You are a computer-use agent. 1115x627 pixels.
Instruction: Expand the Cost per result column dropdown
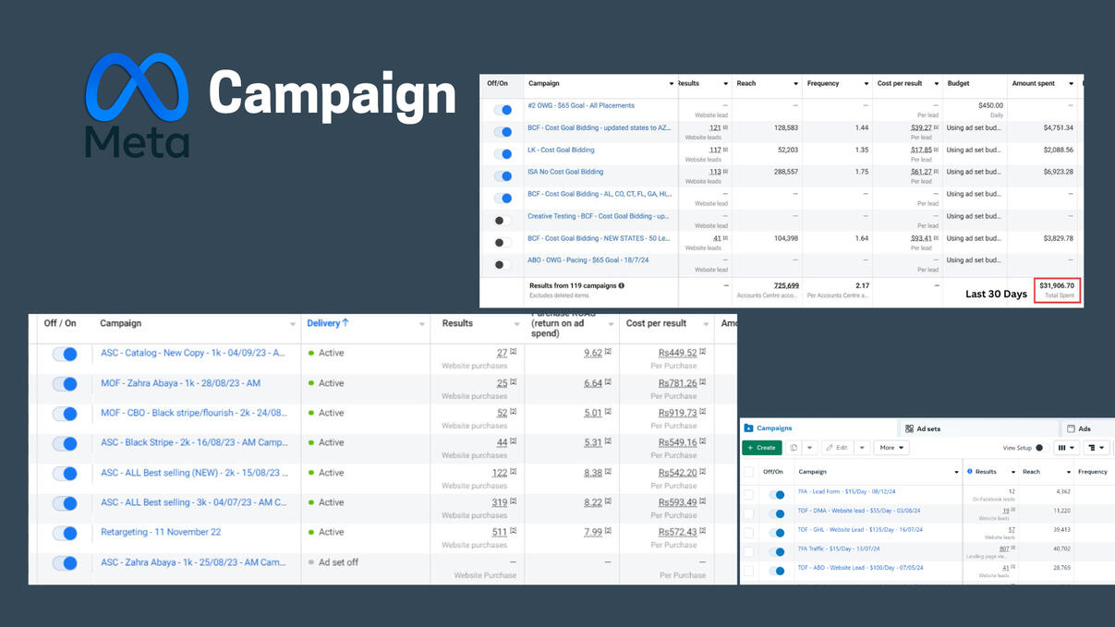pyautogui.click(x=936, y=84)
